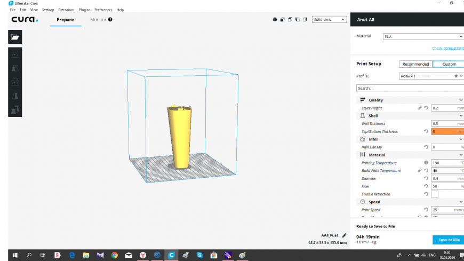Click the Save to File button
This screenshot has width=464, height=261.
(449, 240)
